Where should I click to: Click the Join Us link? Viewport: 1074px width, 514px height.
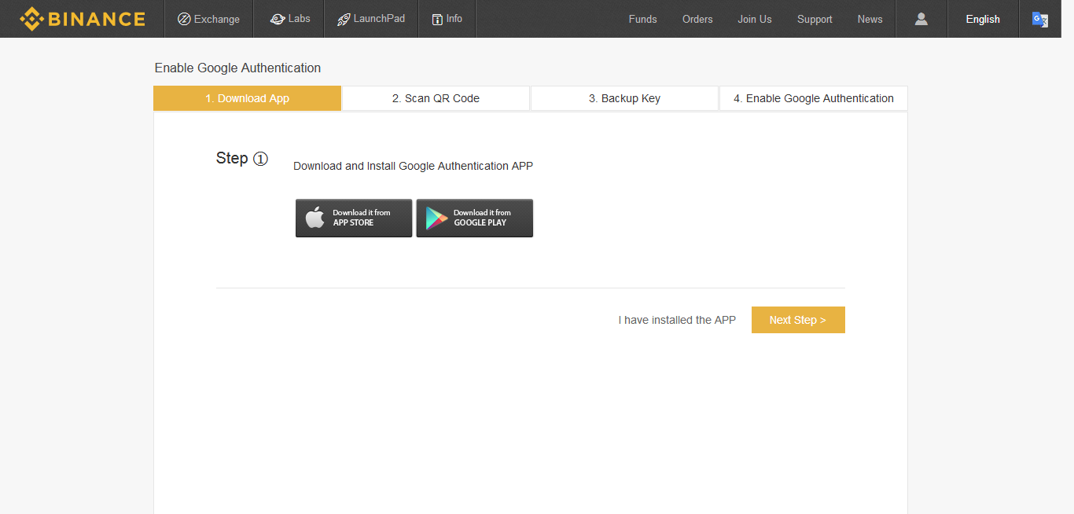point(755,19)
